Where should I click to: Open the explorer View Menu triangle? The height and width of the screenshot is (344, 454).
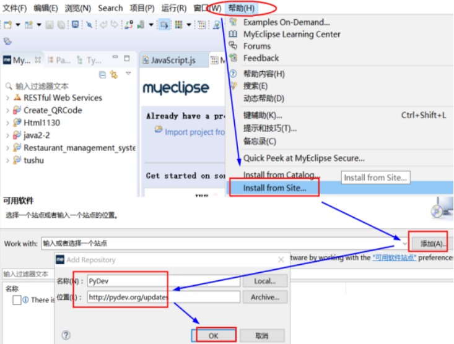(x=128, y=74)
